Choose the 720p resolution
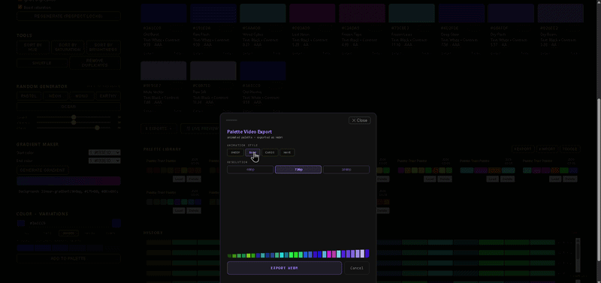Screen dimensions: 601x283 [298, 169]
